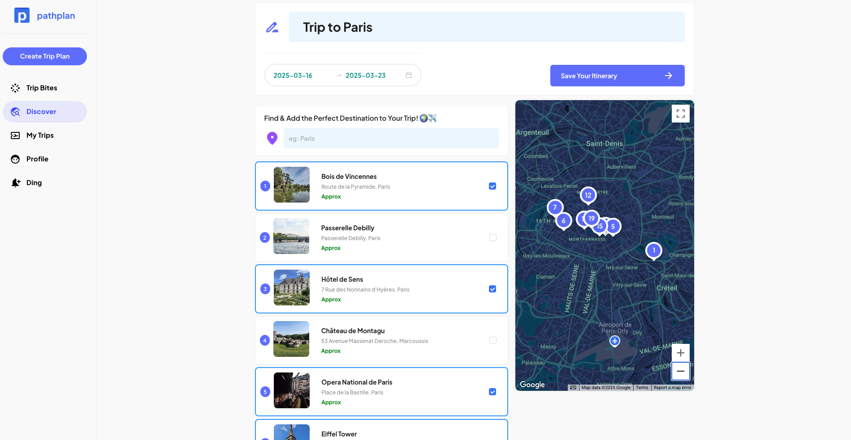Click Report a map error link
This screenshot has height=440, width=851.
(x=672, y=388)
